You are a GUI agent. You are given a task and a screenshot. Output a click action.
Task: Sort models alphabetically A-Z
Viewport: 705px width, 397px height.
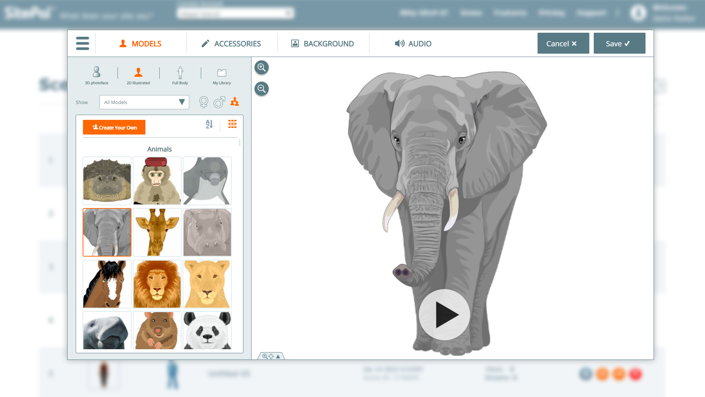coord(209,124)
